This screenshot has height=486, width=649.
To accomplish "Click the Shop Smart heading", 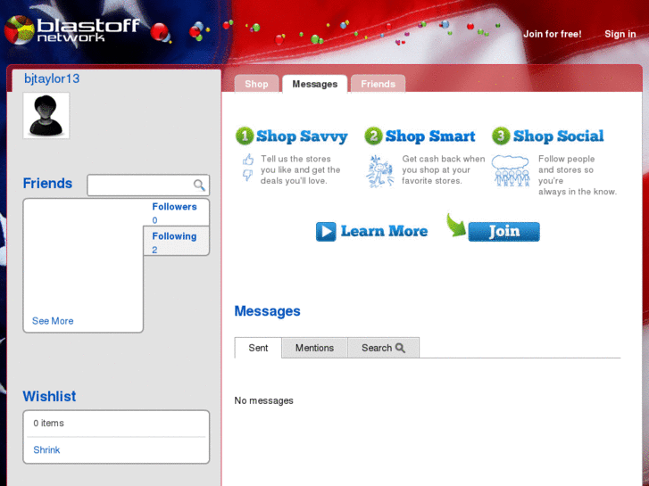I will point(430,136).
